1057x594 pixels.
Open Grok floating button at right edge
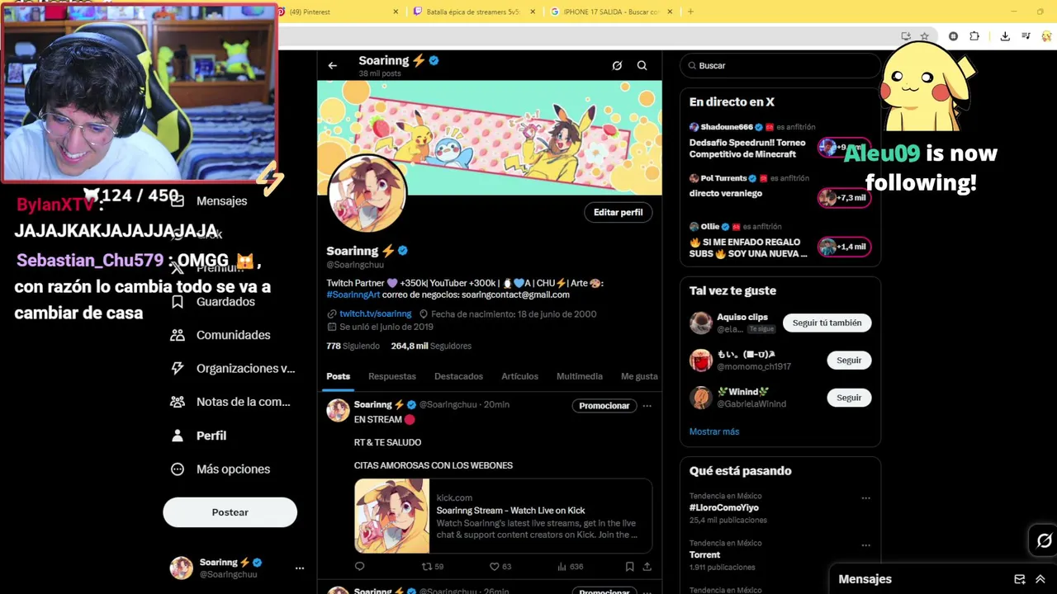coord(1045,540)
